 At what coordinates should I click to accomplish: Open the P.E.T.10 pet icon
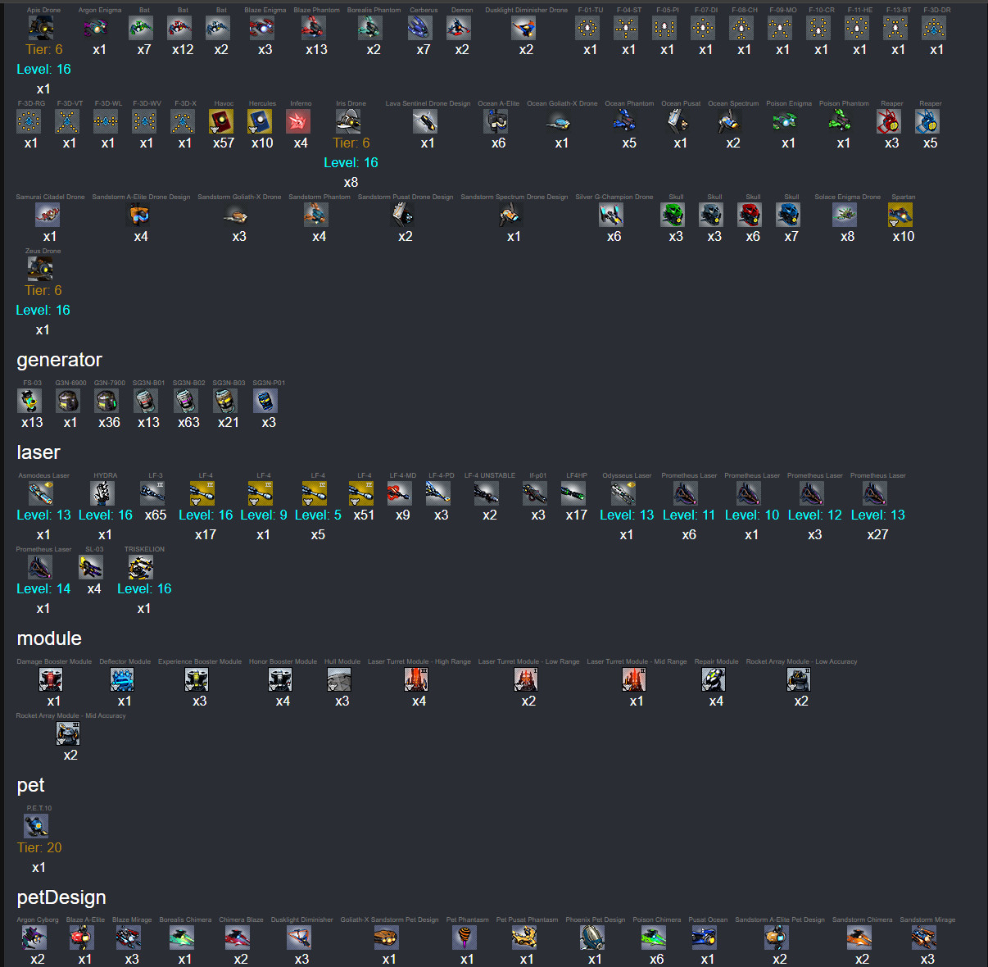pyautogui.click(x=36, y=826)
